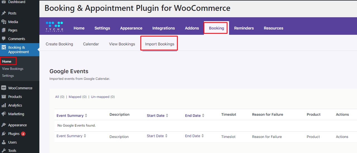Click the Media icon in sidebar
Image resolution: width=357 pixels, height=153 pixels.
4,22
